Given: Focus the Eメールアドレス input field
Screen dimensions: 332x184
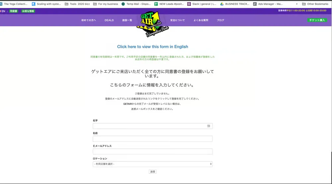Looking at the screenshot, I should [x=152, y=151].
